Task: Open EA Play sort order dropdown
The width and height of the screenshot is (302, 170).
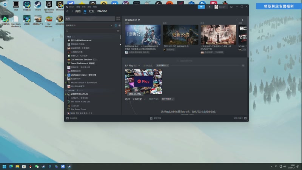Action: (162, 65)
